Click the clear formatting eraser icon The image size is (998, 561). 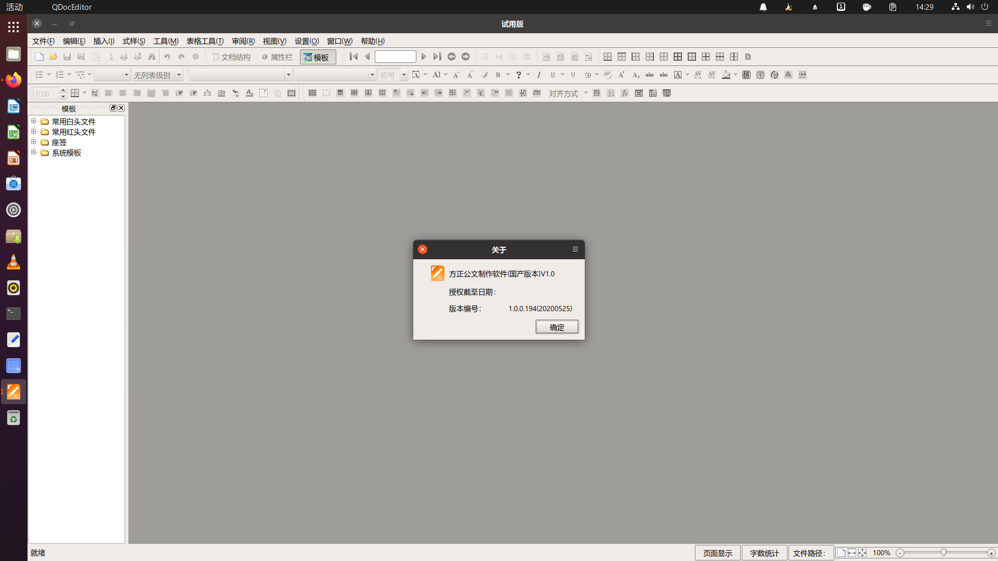pos(608,75)
